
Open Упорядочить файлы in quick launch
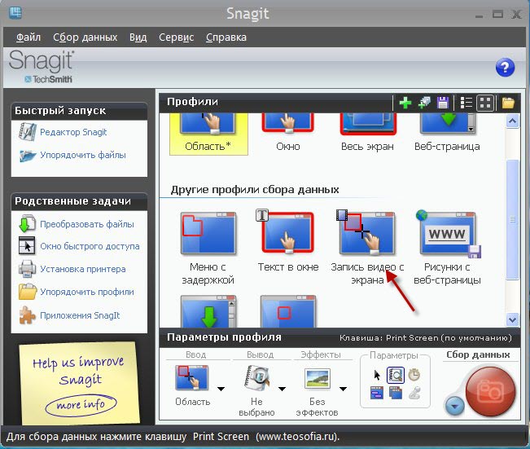point(83,155)
